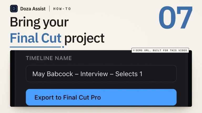Viewport: 202px width, 113px height.
Task: Click the blue Final Cut heading text
Action: point(36,38)
